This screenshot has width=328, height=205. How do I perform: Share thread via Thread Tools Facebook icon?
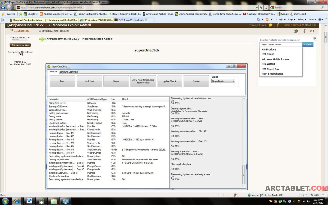(x=278, y=25)
